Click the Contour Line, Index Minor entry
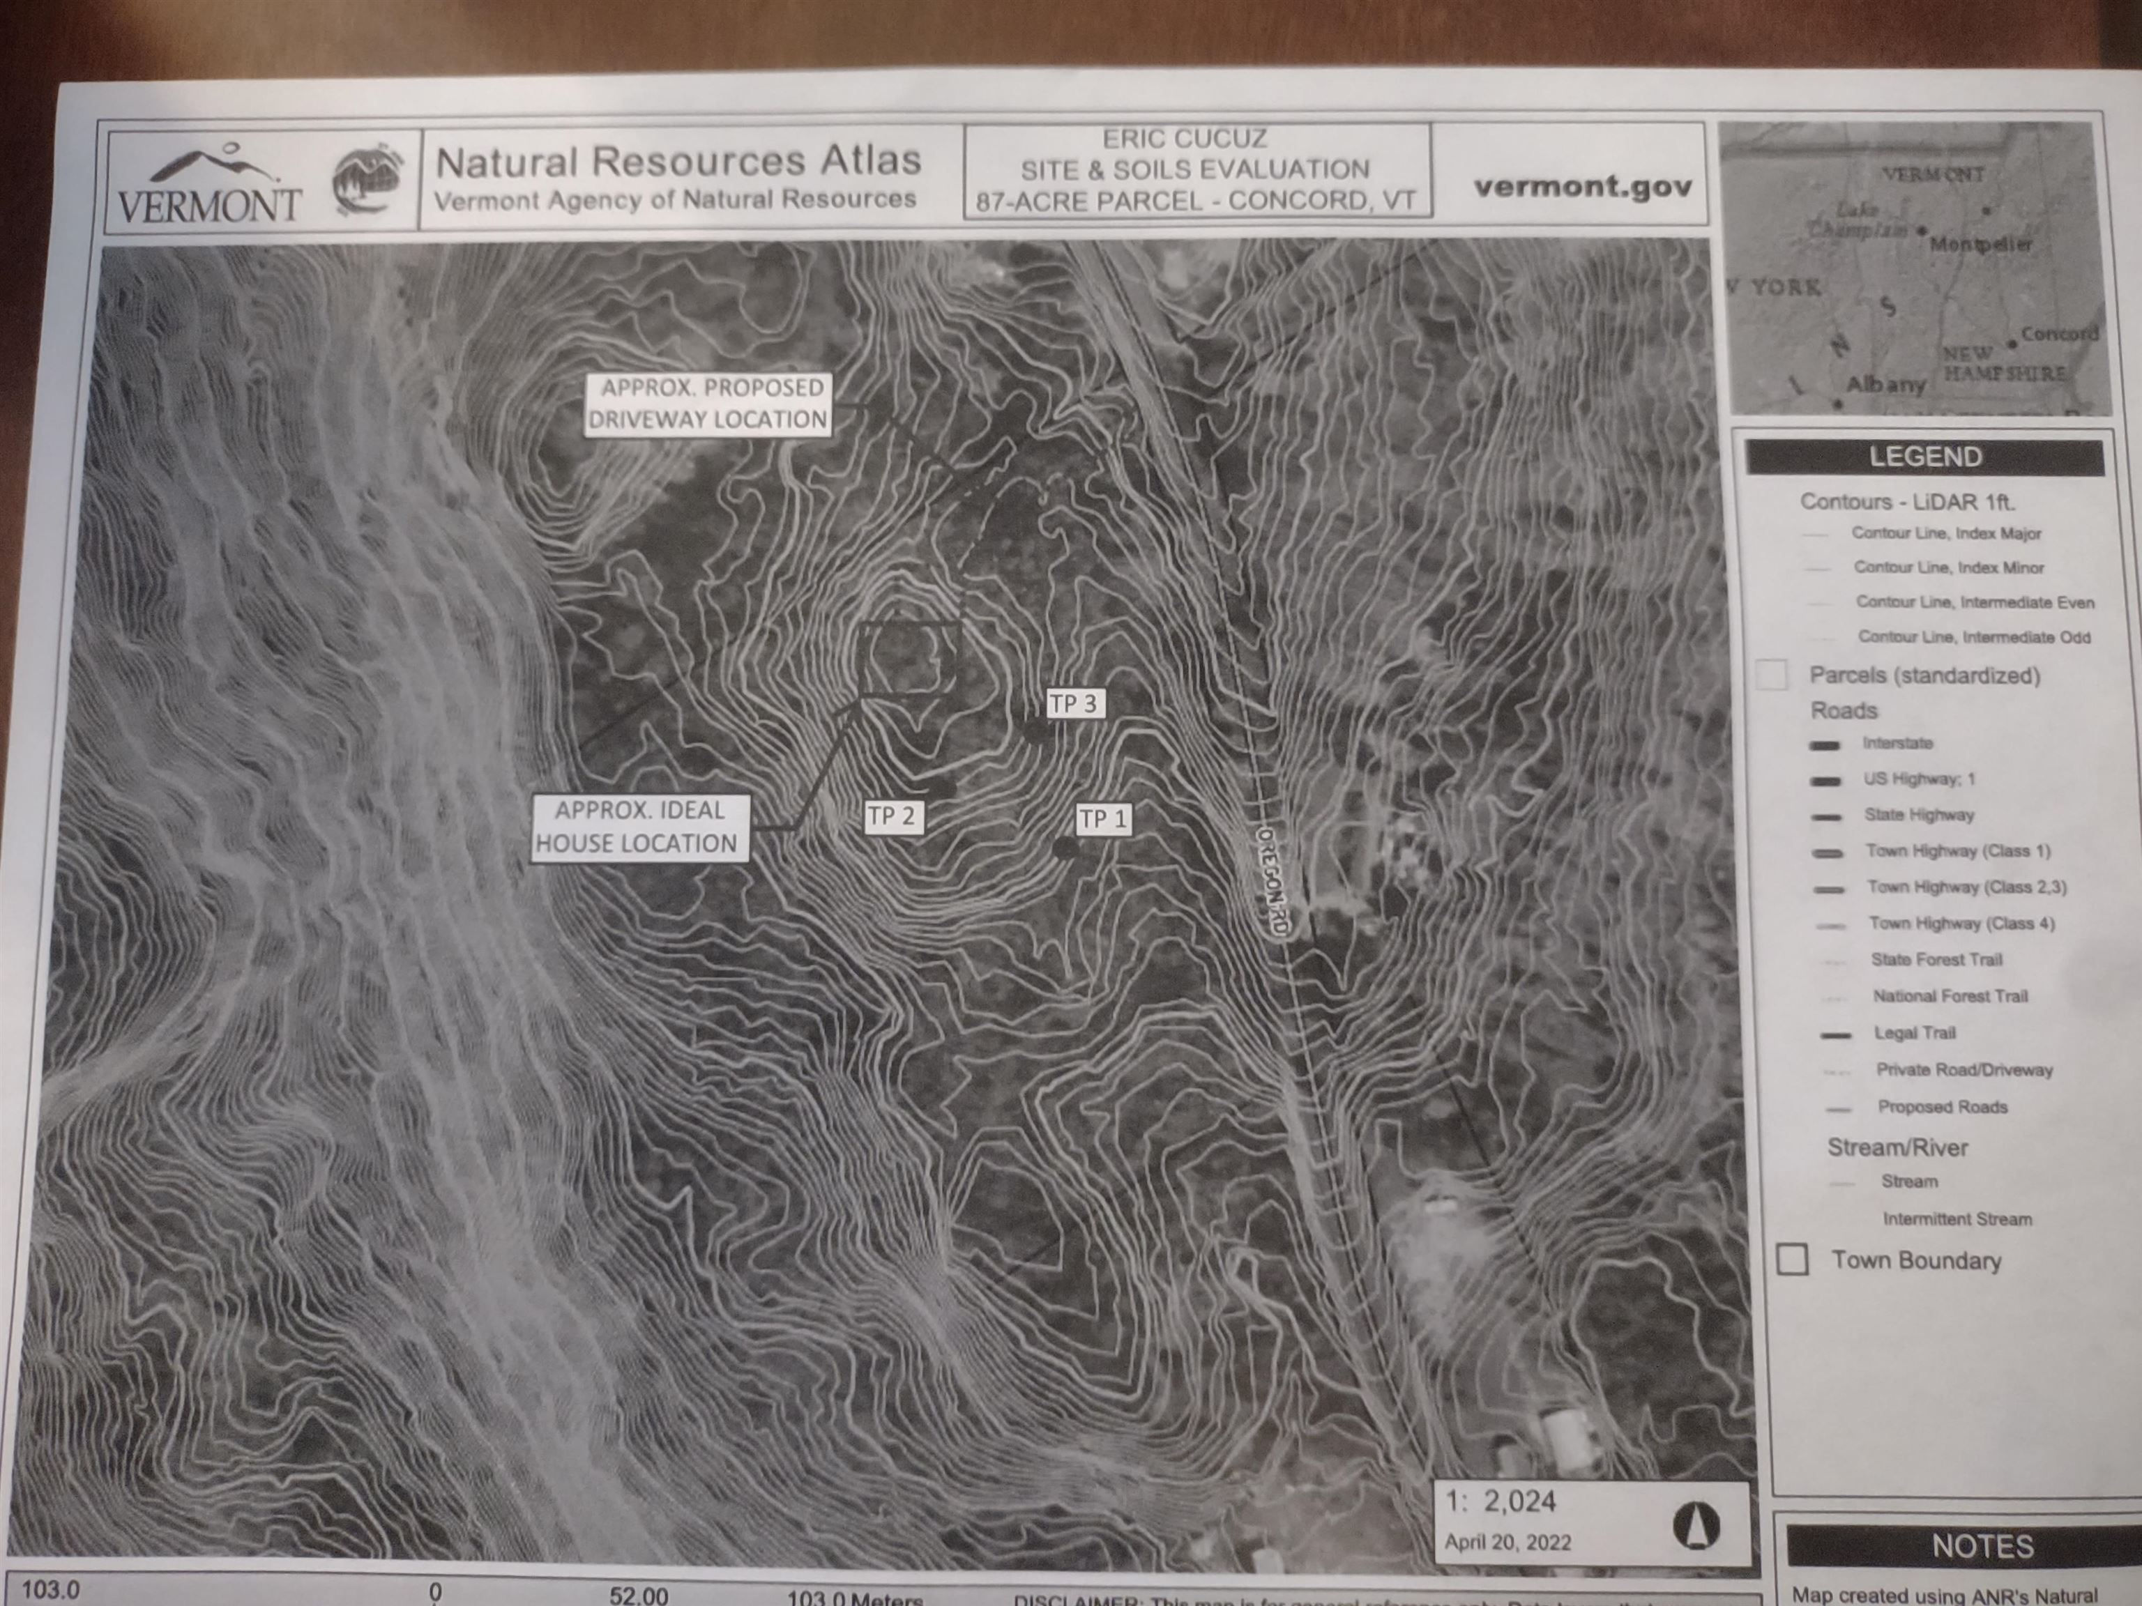Viewport: 2142px width, 1606px height. click(1948, 567)
